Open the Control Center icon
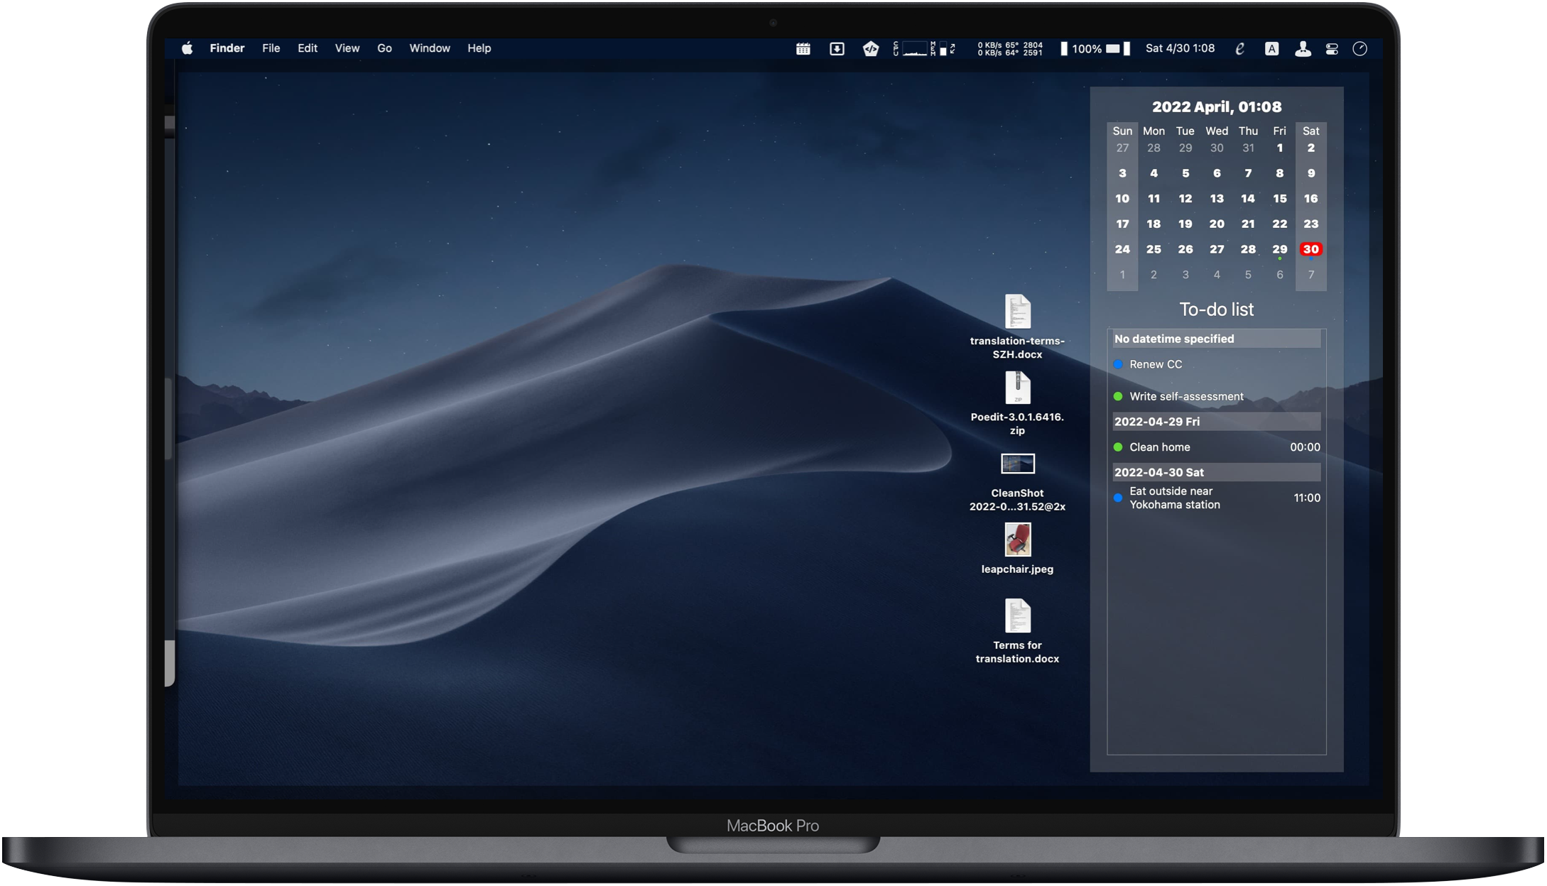The height and width of the screenshot is (886, 1547). (1332, 48)
